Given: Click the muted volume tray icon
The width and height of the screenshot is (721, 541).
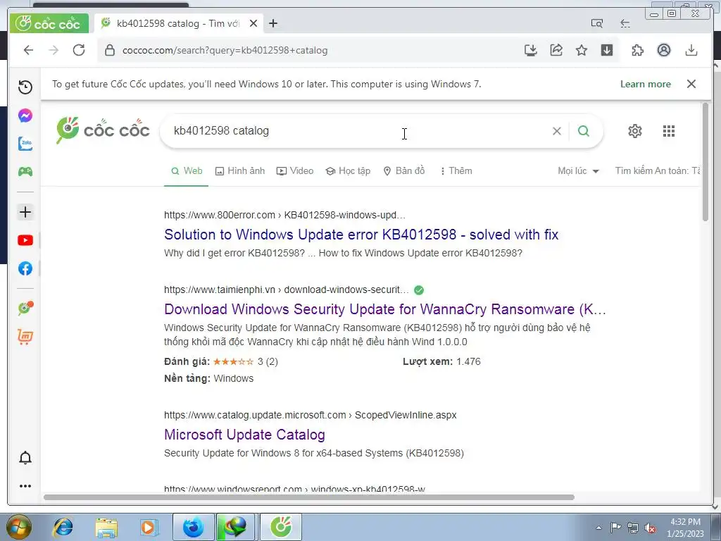Looking at the screenshot, I should point(650,528).
